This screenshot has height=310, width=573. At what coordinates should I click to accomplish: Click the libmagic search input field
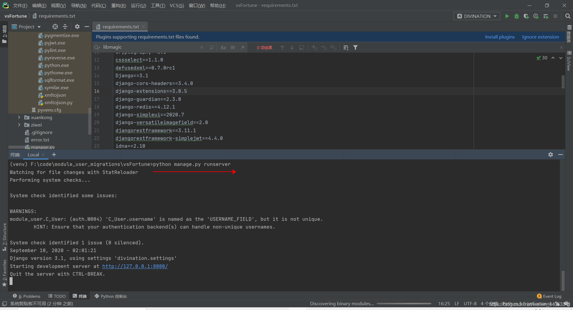151,47
